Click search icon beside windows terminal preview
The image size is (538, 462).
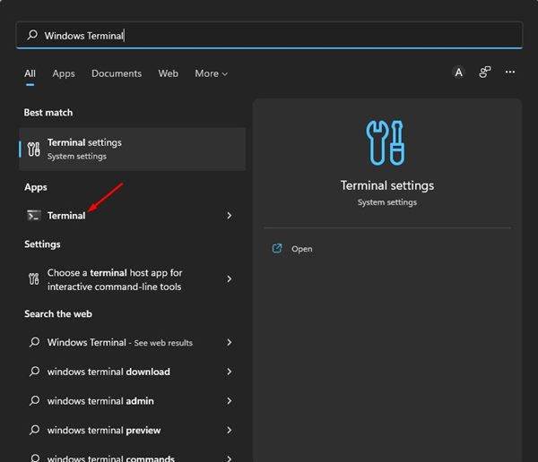(x=34, y=430)
